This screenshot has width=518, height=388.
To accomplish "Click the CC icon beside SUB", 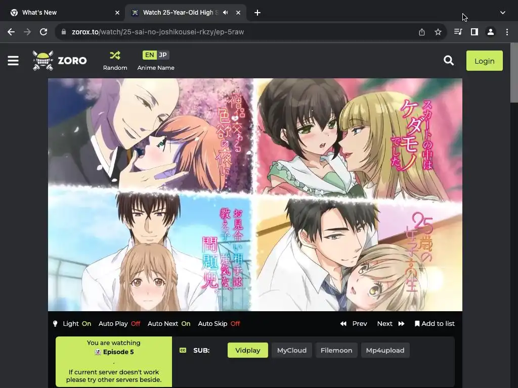I will 183,351.
